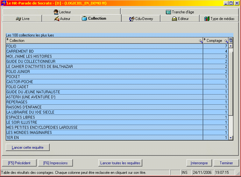Click the date 24/11/2006 in status bar
Image resolution: width=241 pixels, height=177 pixels.
(203, 173)
